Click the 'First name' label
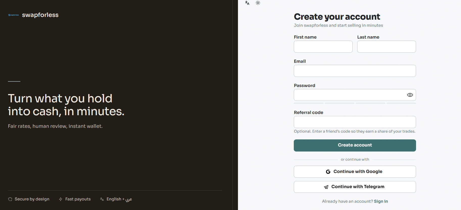 pos(305,37)
